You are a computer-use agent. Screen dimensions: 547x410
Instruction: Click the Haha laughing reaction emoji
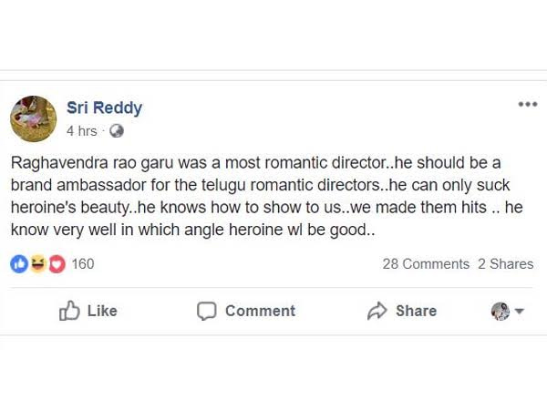coord(37,264)
